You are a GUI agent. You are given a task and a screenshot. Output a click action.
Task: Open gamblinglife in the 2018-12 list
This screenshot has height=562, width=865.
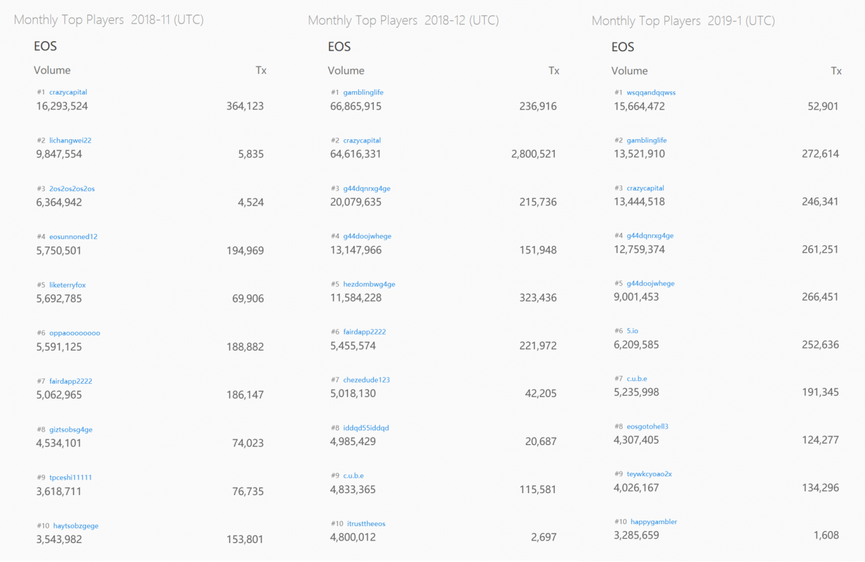[x=364, y=93]
